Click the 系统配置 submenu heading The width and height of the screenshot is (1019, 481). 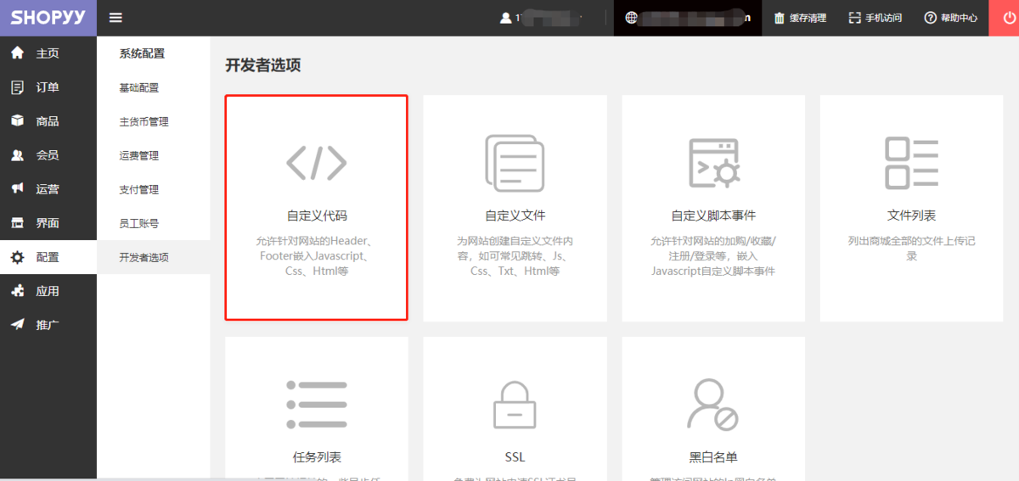142,53
